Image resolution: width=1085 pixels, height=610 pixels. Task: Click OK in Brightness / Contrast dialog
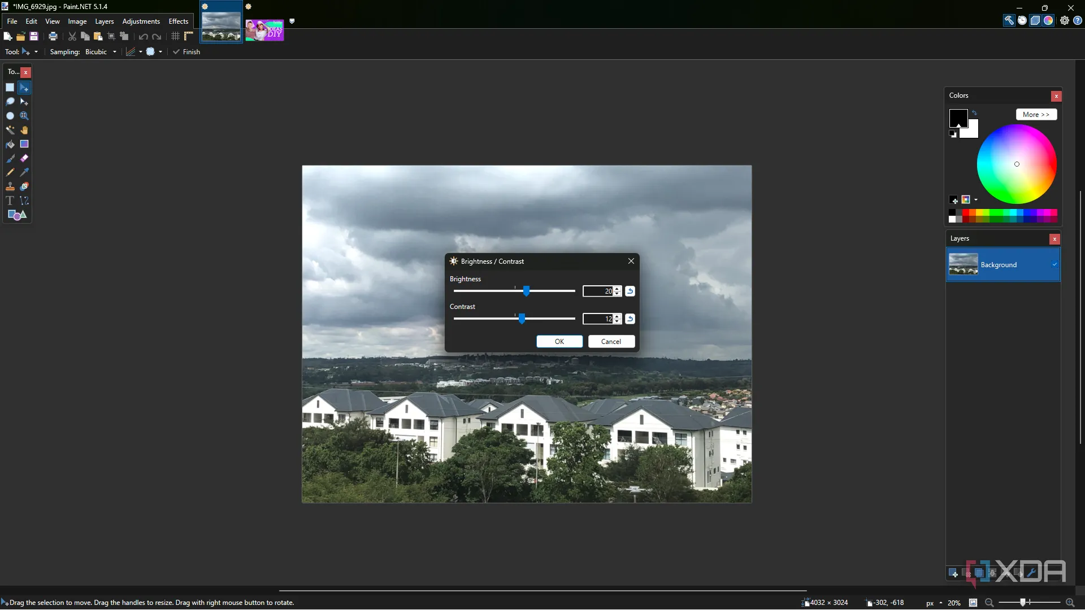[559, 341]
